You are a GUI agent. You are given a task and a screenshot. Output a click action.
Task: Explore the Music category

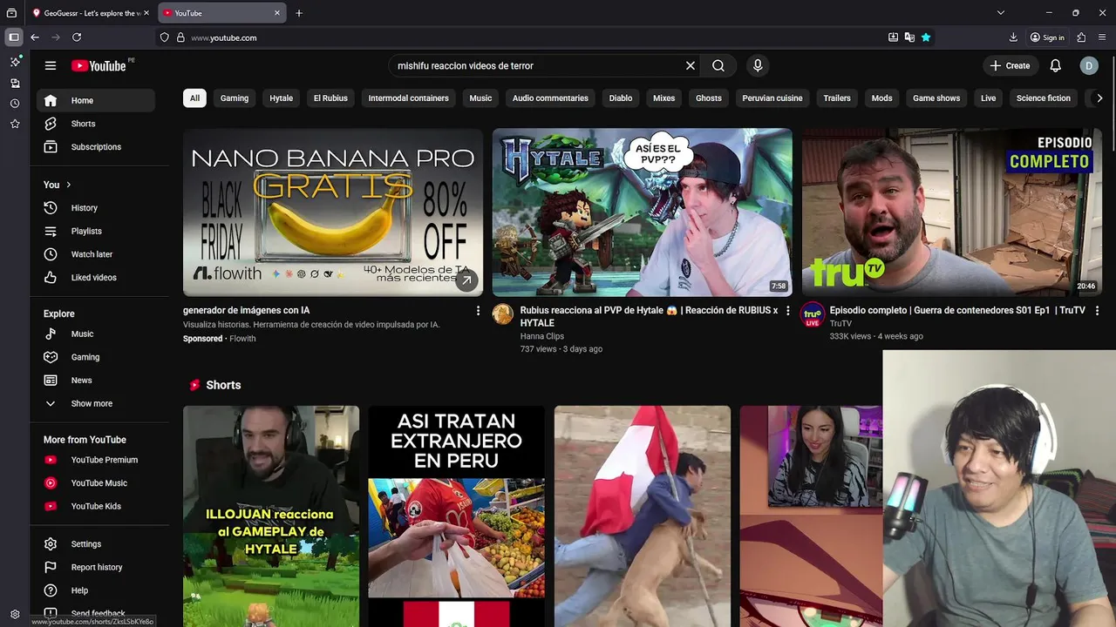[x=96, y=334]
